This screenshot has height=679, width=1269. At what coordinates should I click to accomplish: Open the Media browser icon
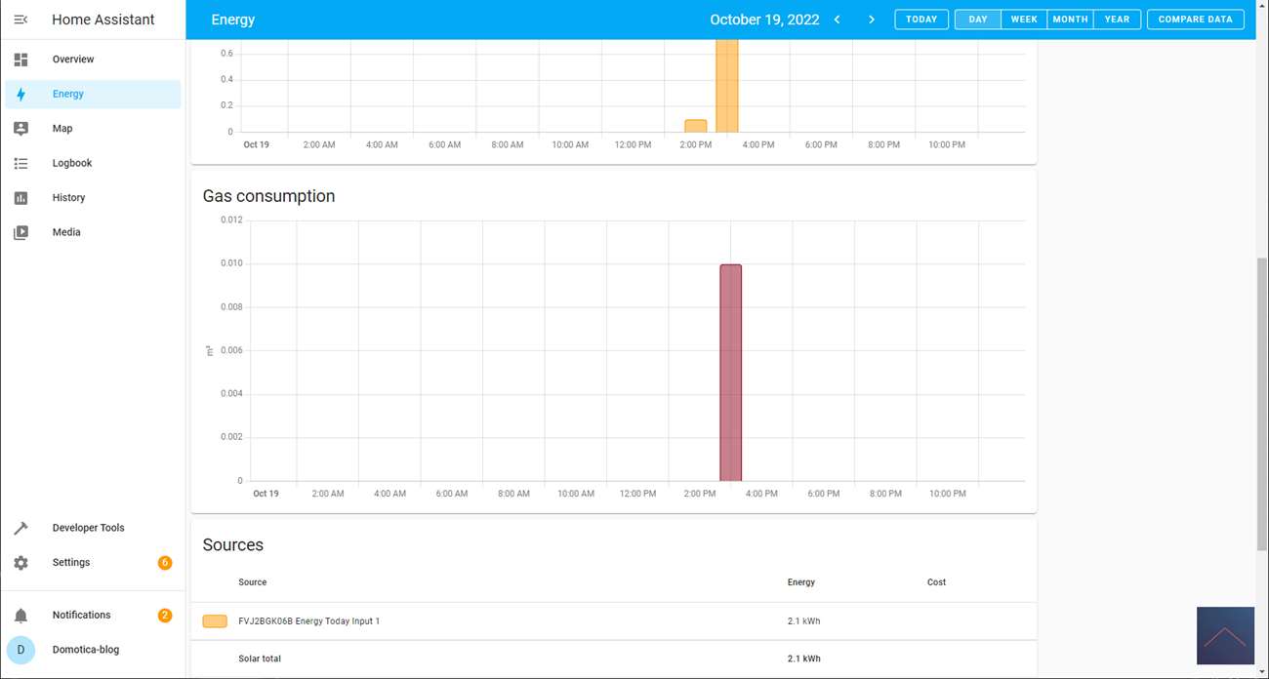[x=20, y=233]
